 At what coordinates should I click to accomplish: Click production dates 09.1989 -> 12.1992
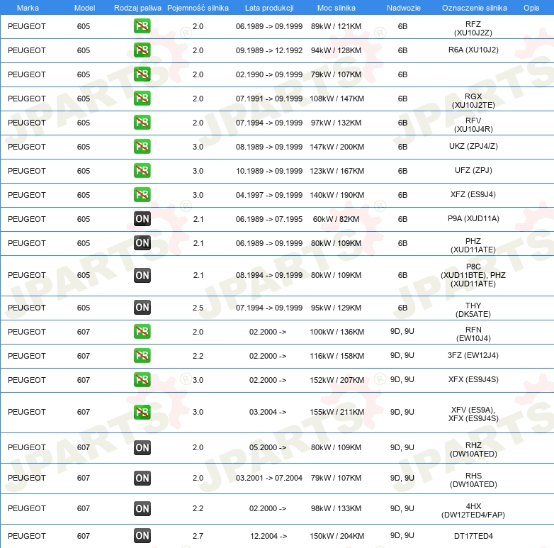coord(269,50)
